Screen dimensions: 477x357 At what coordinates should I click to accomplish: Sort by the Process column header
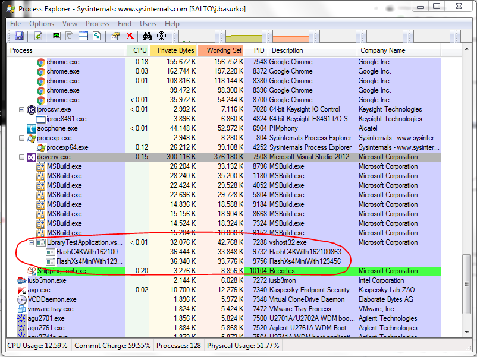67,50
